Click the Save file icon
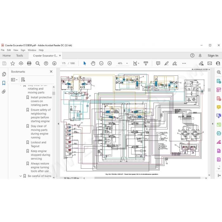This screenshot has height=222, width=222. (4, 63)
